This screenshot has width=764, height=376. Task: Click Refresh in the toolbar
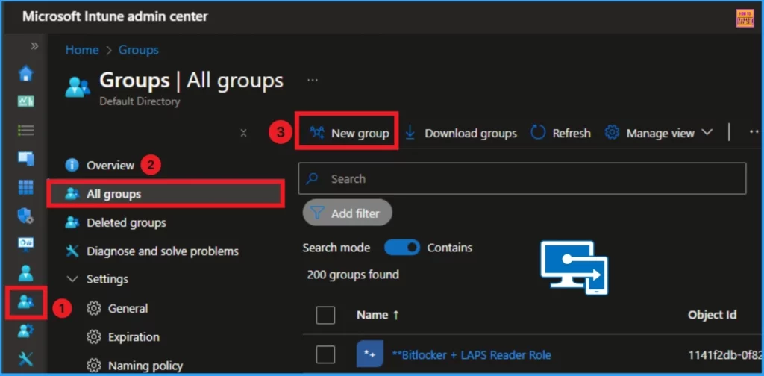(x=560, y=133)
